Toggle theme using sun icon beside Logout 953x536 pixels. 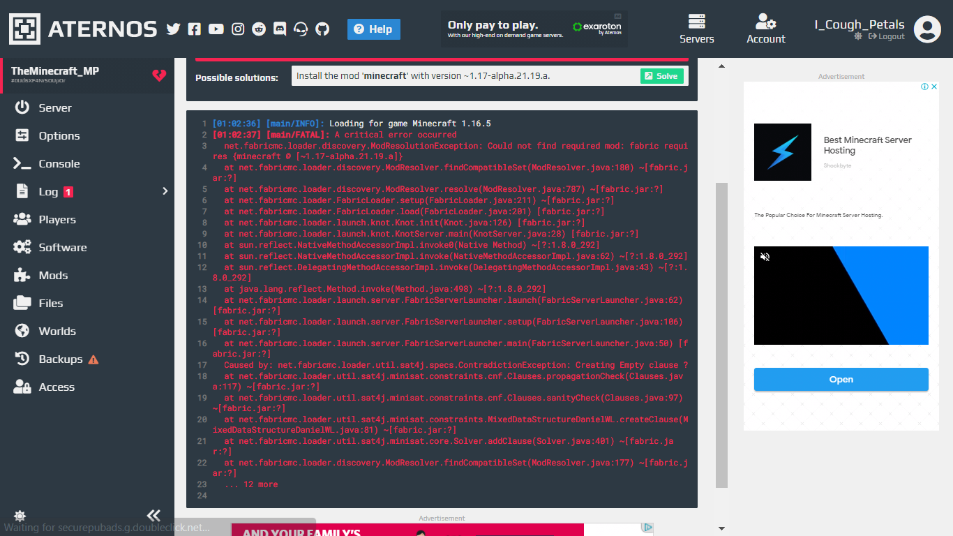858,36
